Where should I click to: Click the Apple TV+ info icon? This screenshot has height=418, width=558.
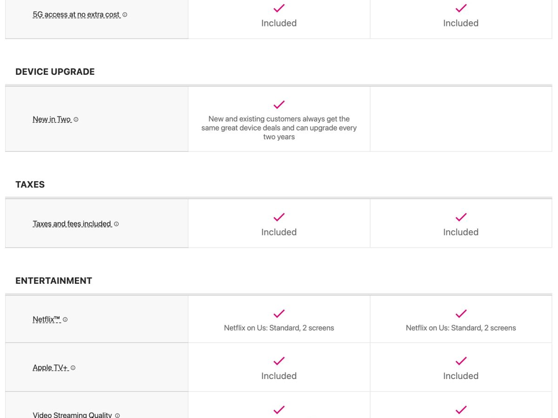[73, 368]
